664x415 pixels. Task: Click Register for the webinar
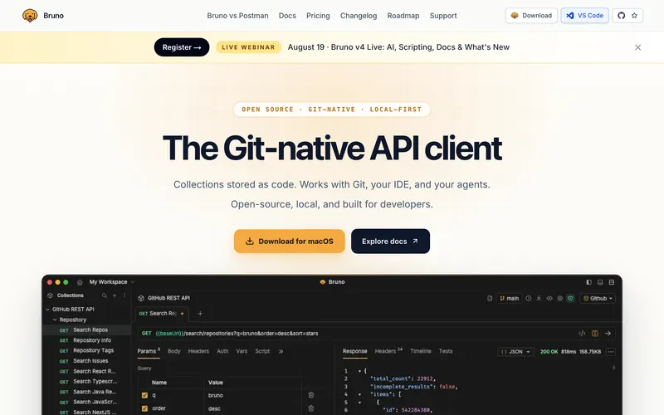182,47
